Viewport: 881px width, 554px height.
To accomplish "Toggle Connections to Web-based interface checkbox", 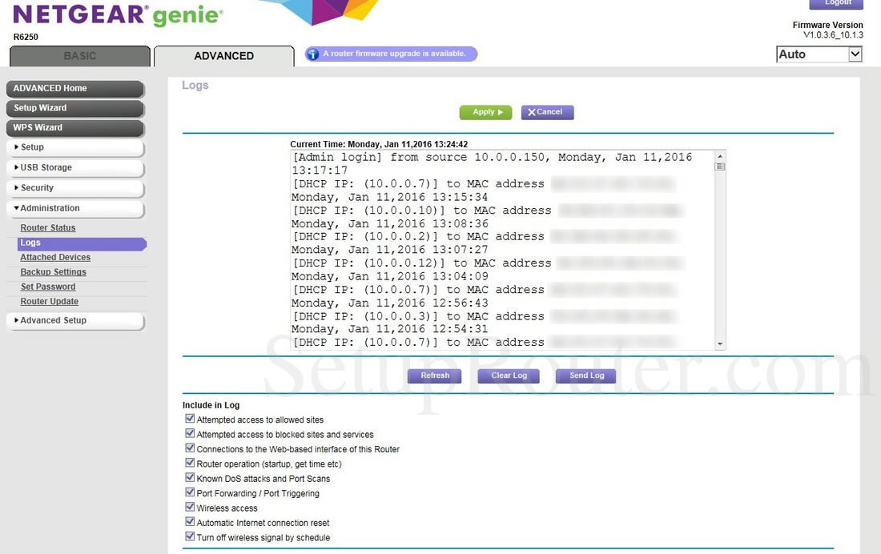I will click(x=190, y=448).
